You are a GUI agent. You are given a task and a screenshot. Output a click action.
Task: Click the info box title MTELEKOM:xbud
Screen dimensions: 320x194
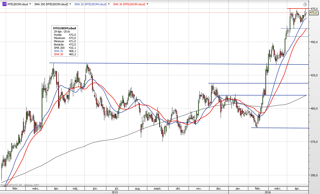pyautogui.click(x=64, y=28)
